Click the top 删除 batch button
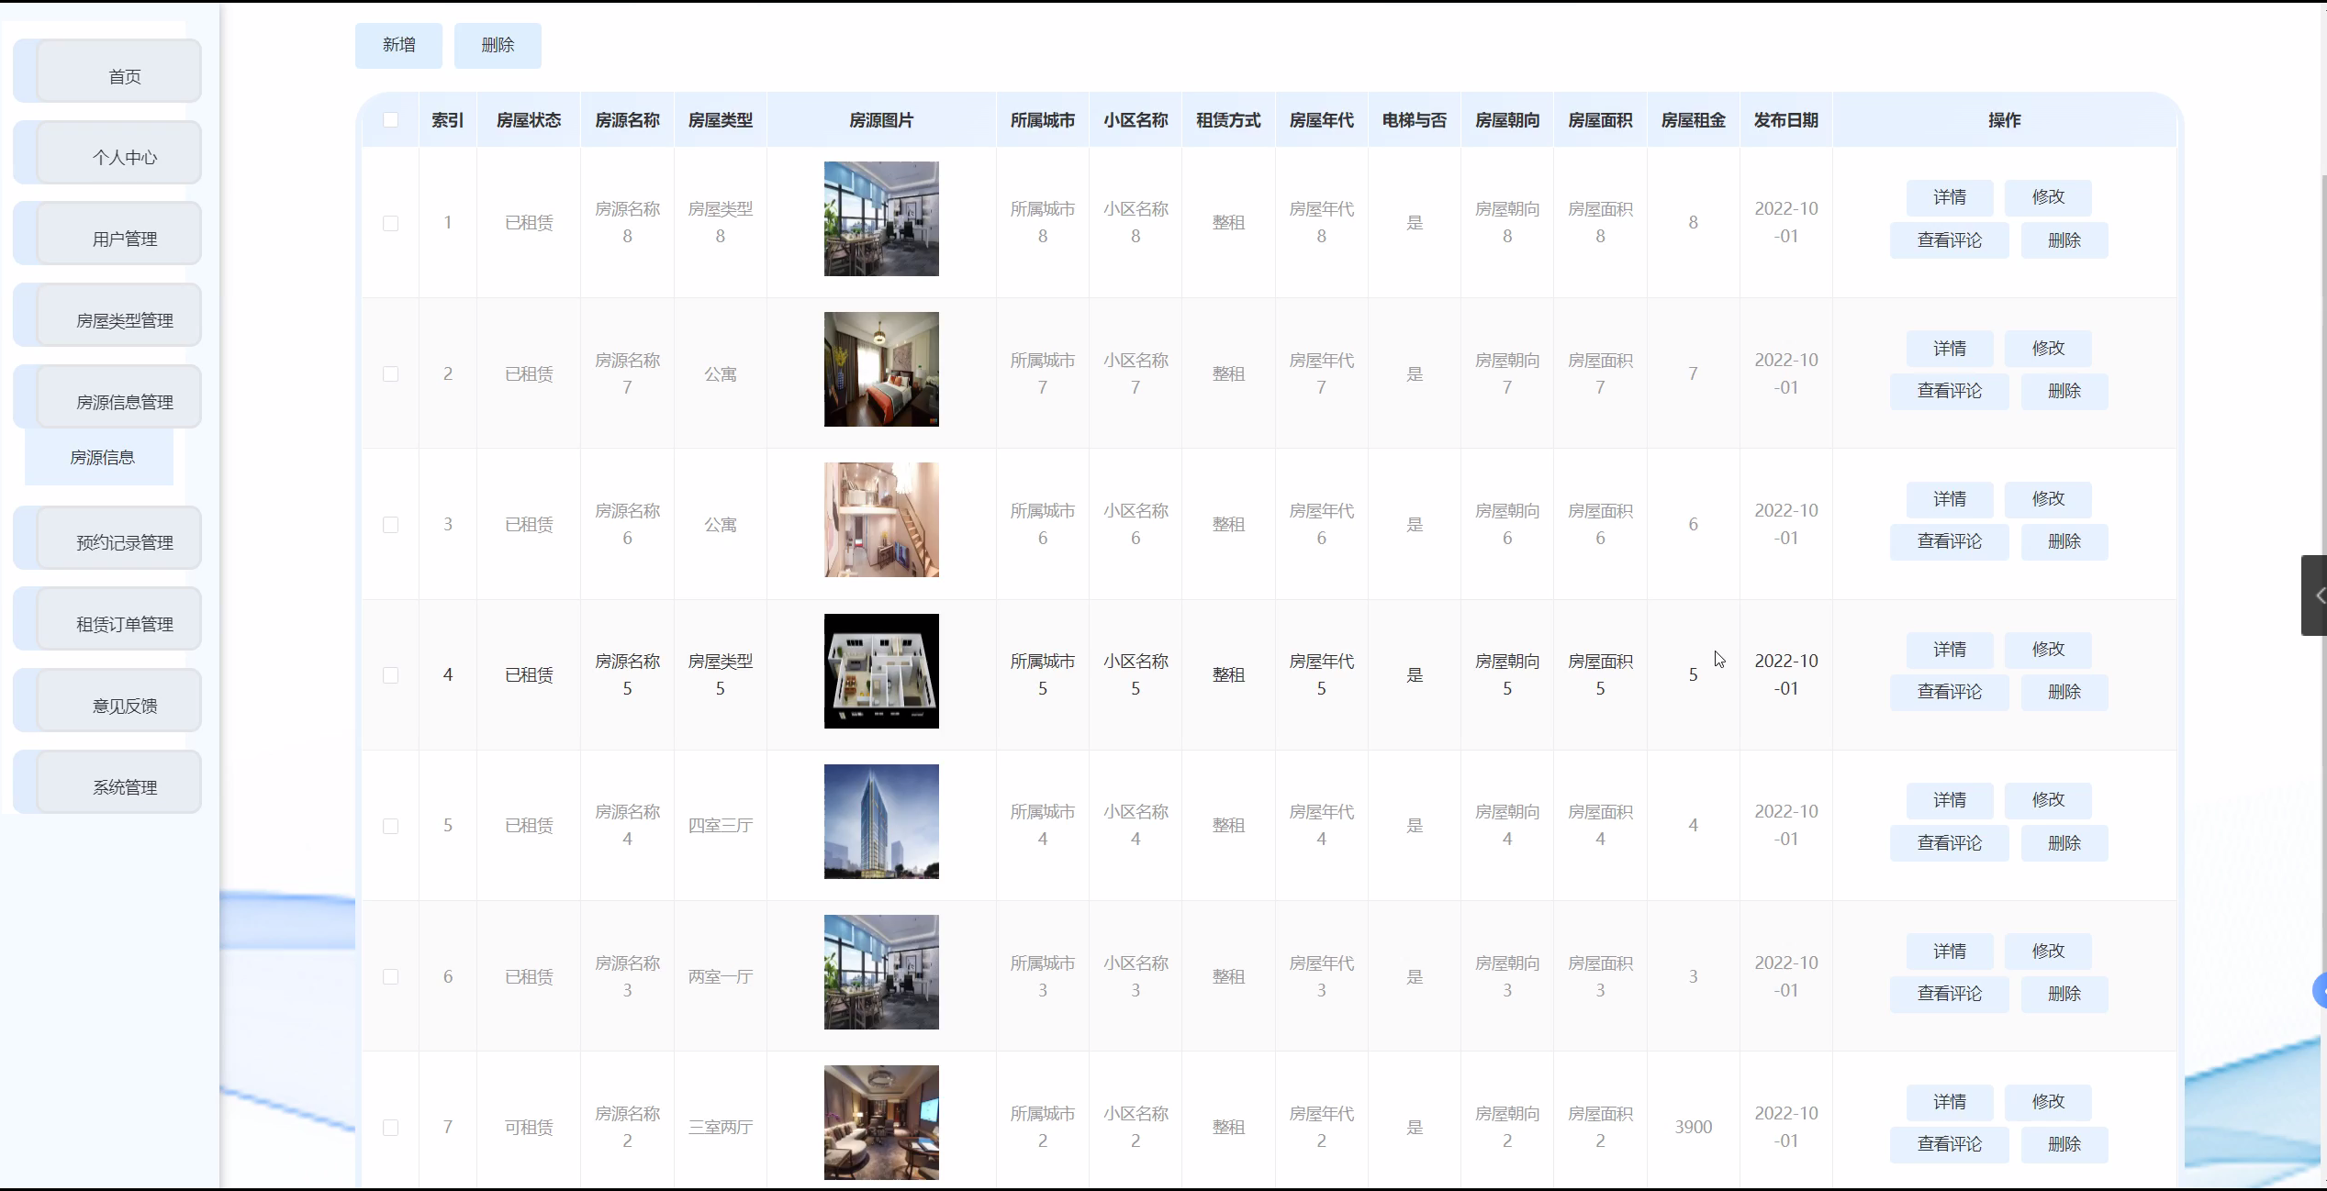The image size is (2327, 1191). point(498,45)
